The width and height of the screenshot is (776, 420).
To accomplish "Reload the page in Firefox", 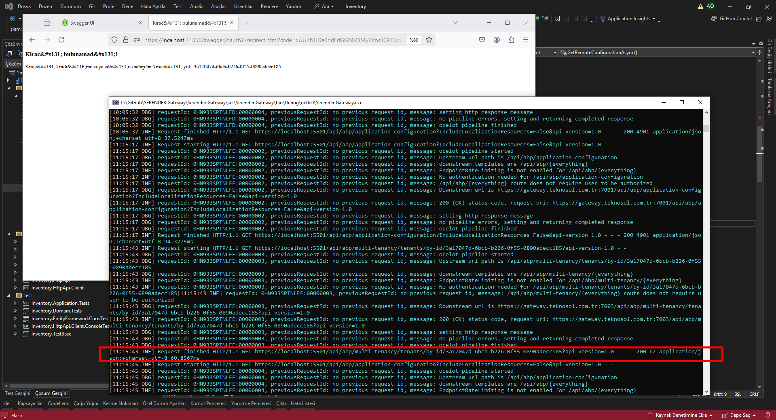I will pyautogui.click(x=61, y=40).
